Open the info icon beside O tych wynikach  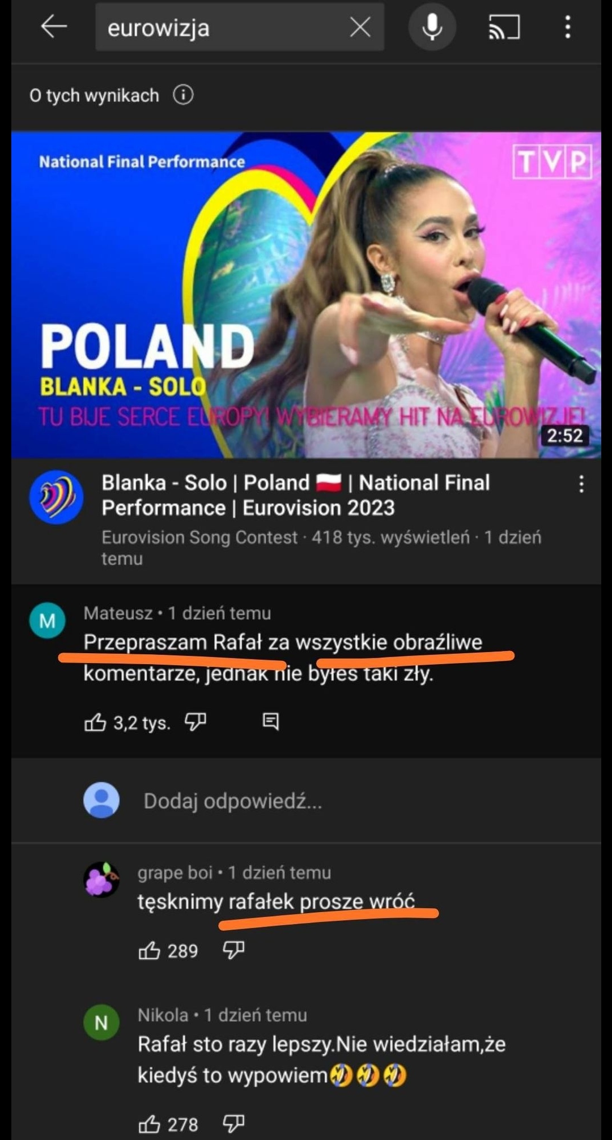point(183,95)
